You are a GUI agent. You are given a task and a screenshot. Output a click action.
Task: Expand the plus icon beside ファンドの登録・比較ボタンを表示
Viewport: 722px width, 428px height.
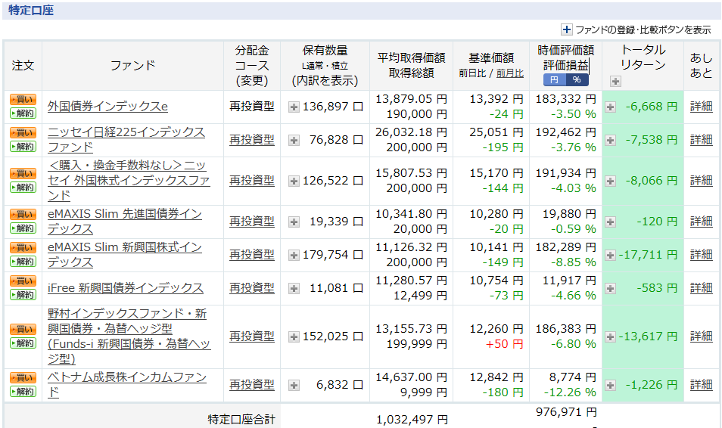tap(566, 29)
